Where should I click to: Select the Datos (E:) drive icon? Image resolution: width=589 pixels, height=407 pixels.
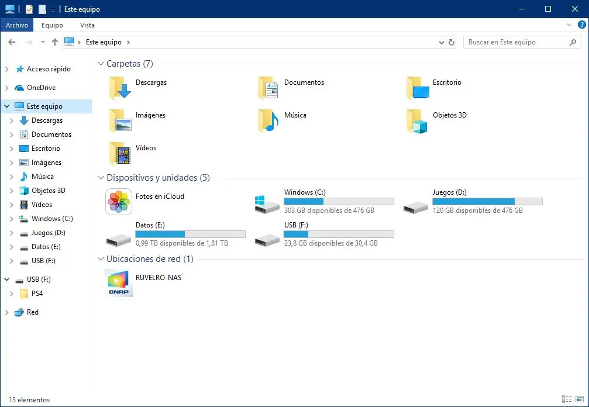119,240
